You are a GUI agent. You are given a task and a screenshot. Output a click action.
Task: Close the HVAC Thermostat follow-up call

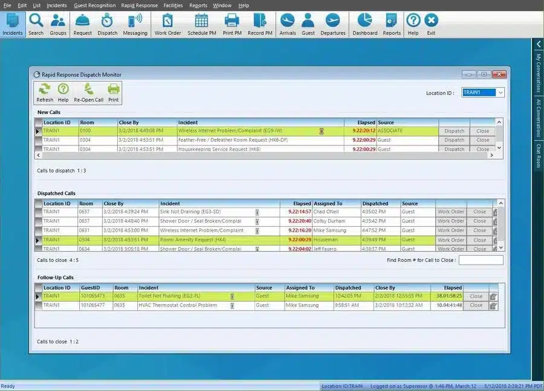coord(476,305)
